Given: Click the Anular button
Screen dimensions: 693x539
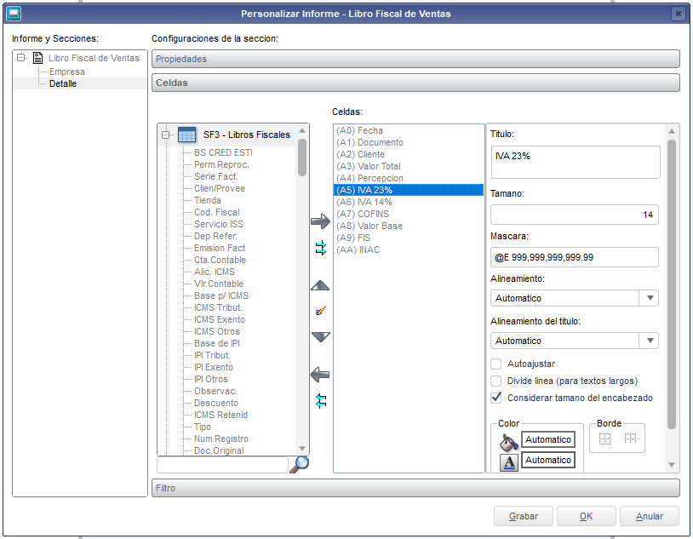Looking at the screenshot, I should 650,516.
